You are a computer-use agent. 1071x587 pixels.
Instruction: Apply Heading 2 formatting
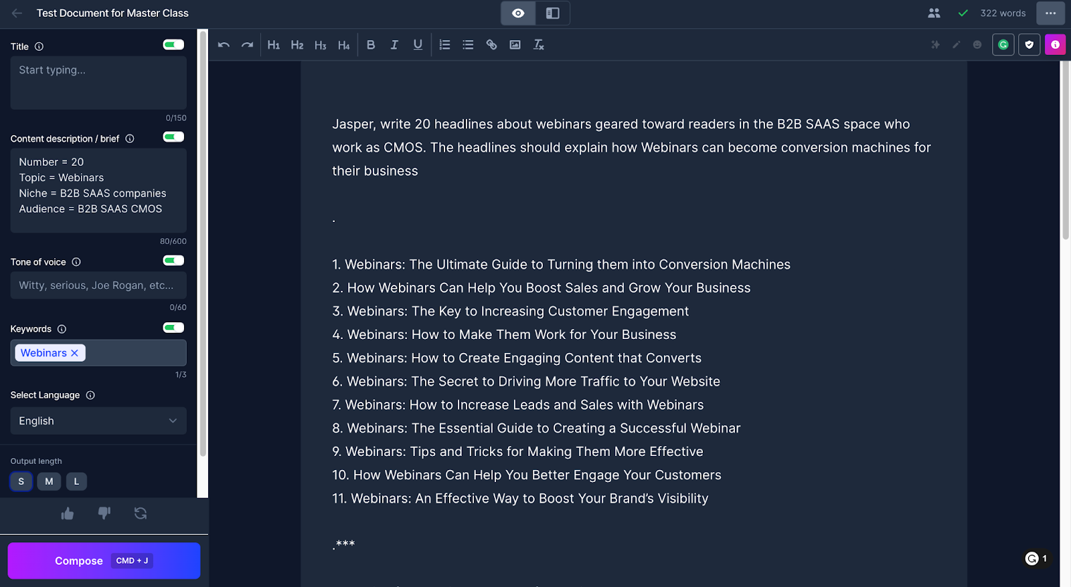297,45
